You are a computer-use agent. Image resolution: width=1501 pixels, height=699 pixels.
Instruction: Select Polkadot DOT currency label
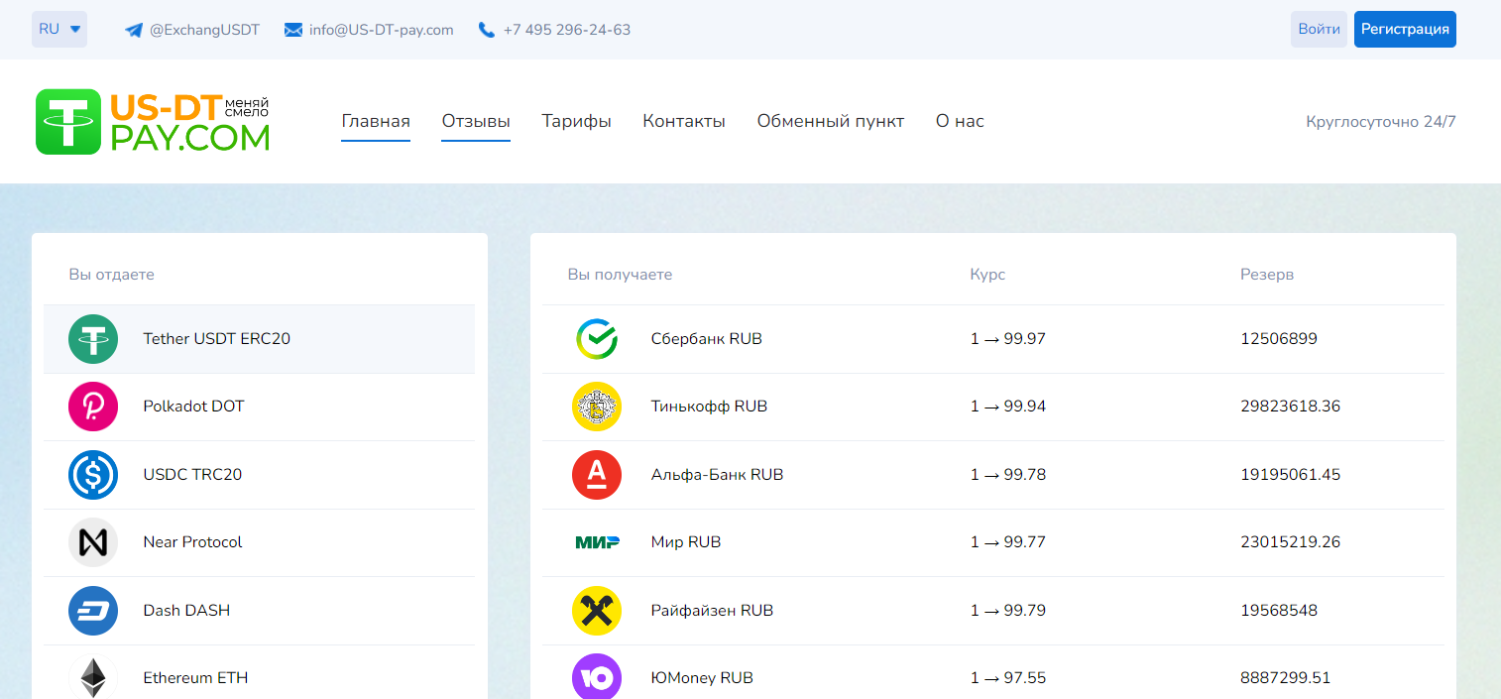(x=193, y=407)
